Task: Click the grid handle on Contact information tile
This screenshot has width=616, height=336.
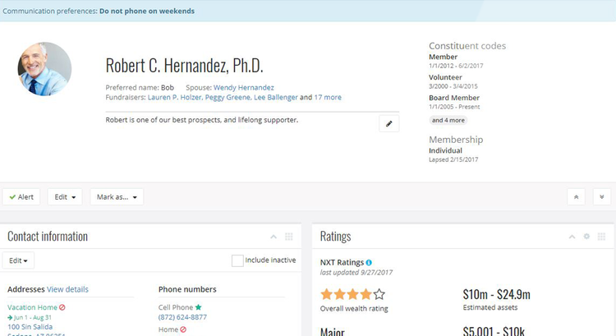Action: 288,237
